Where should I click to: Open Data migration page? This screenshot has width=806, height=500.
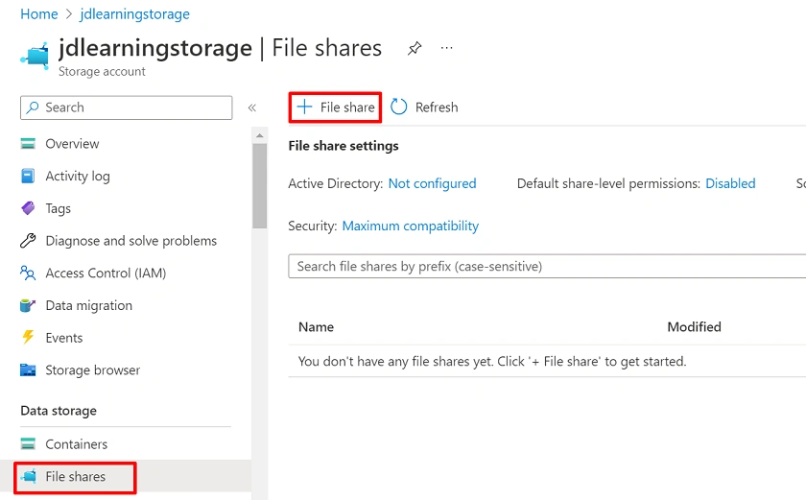(x=89, y=306)
